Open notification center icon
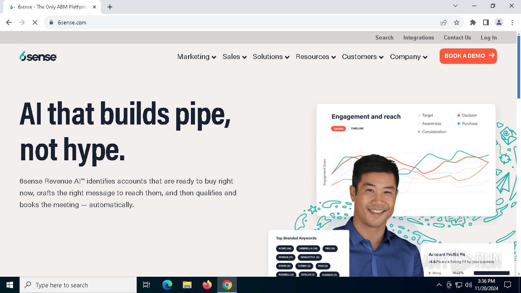 click(508, 285)
